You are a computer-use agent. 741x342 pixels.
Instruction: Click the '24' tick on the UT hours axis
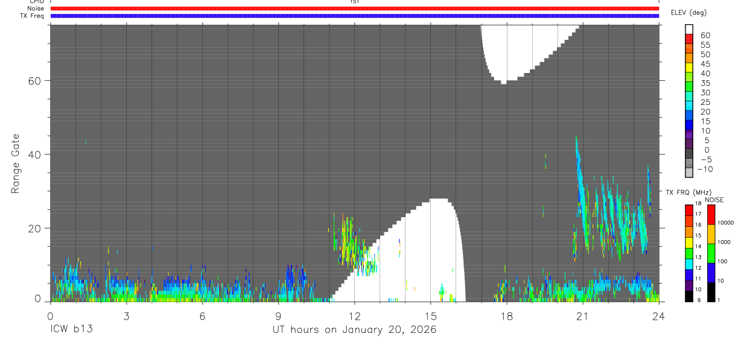click(659, 316)
